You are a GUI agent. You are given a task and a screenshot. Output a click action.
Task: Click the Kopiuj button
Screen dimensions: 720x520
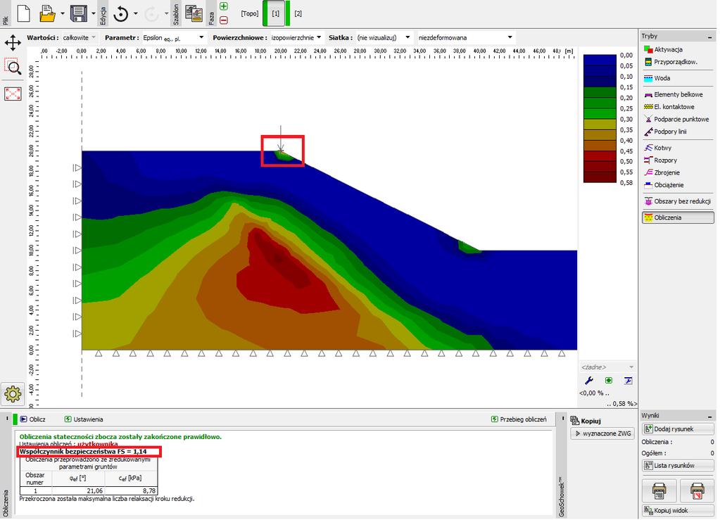coord(586,420)
